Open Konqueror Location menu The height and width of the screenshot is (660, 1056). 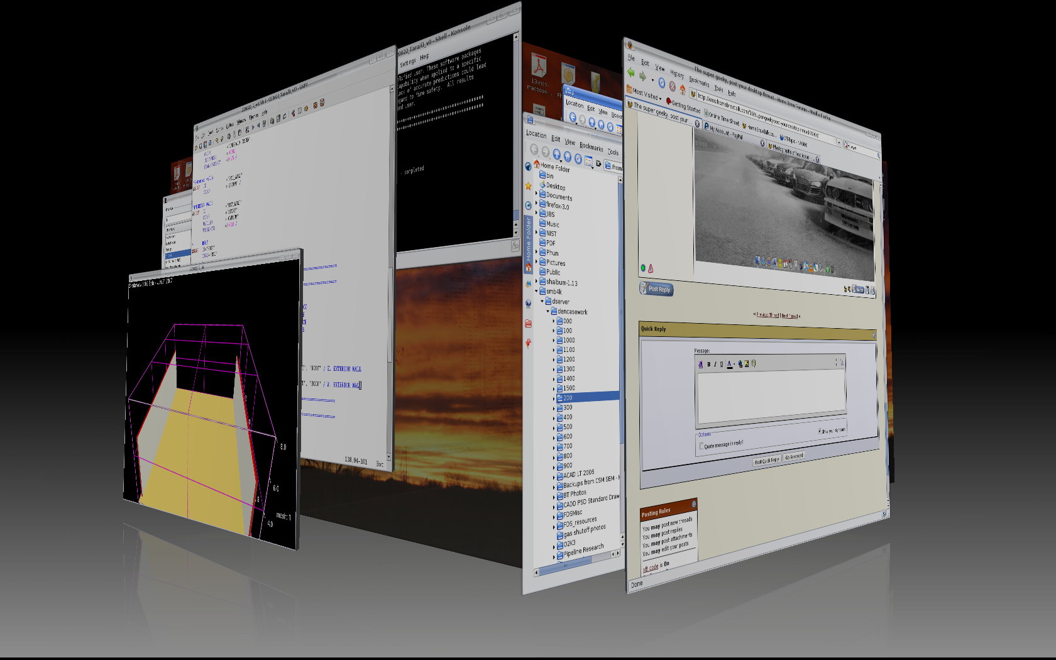[x=536, y=134]
